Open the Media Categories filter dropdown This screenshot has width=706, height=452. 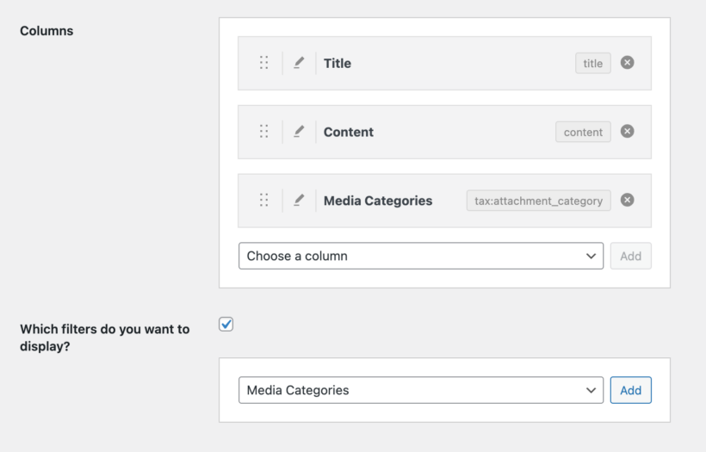tap(420, 390)
